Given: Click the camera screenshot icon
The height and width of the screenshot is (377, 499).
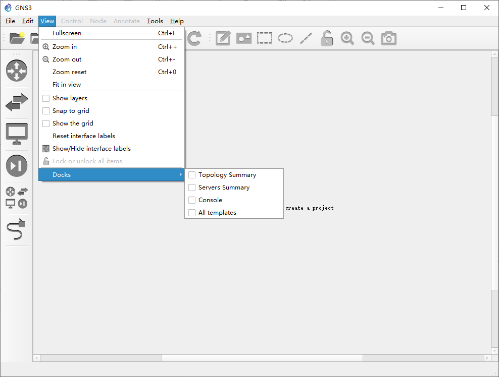Looking at the screenshot, I should [388, 38].
